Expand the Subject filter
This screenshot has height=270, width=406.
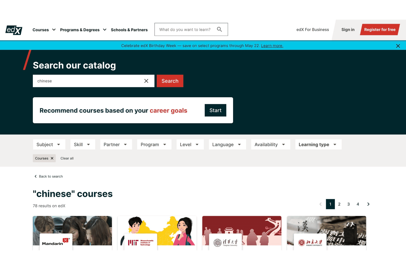[x=49, y=144]
